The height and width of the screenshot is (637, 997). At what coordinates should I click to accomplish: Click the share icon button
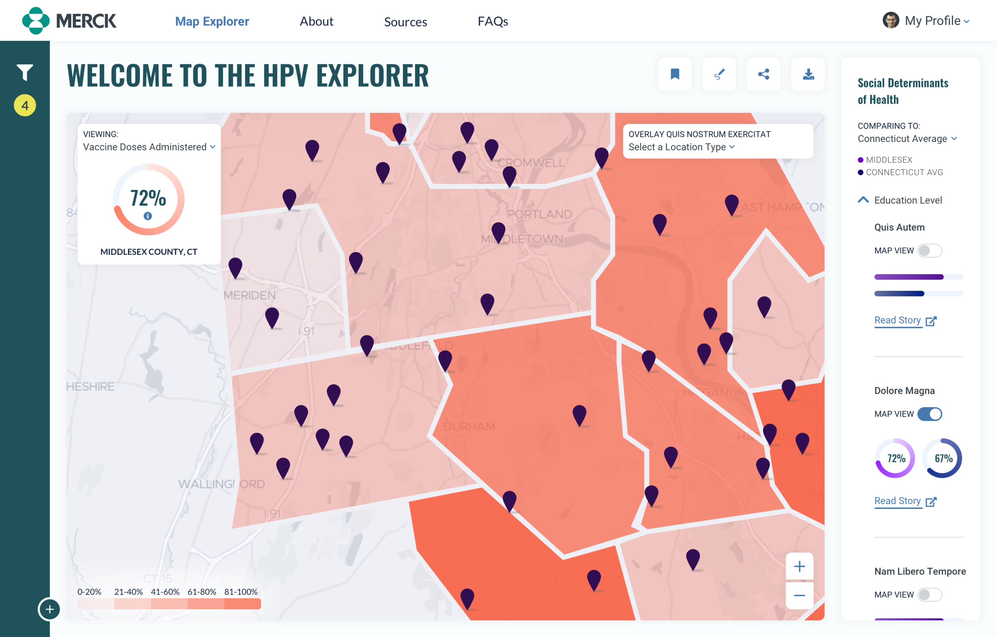tap(763, 74)
